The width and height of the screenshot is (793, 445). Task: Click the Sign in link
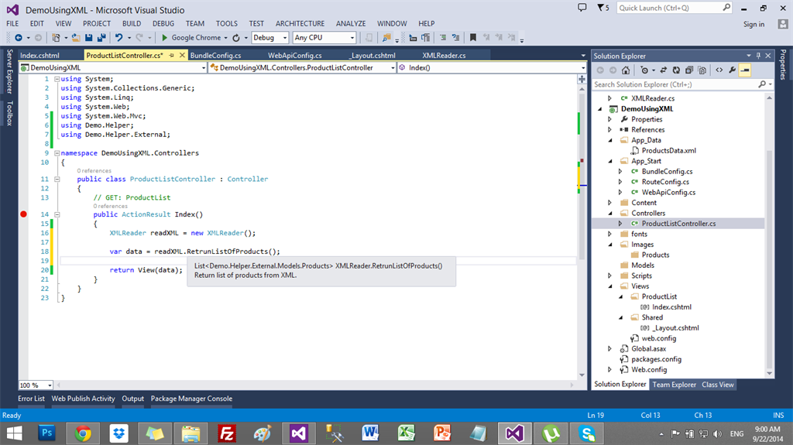(x=754, y=24)
